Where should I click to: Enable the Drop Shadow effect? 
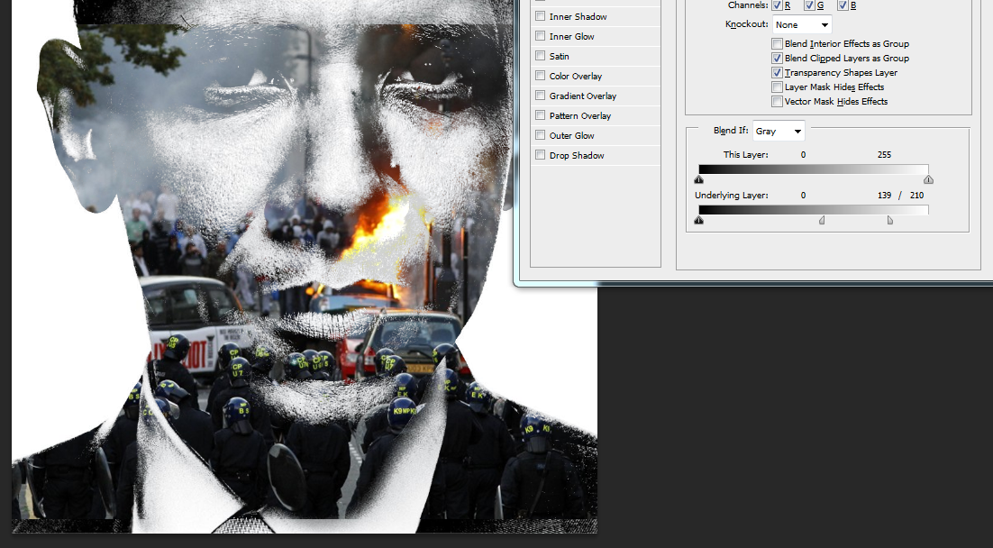[x=541, y=155]
